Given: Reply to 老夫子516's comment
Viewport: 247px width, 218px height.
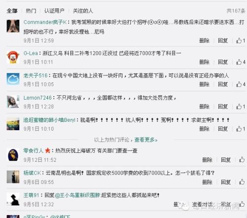Looking at the screenshot, I should click(223, 84).
